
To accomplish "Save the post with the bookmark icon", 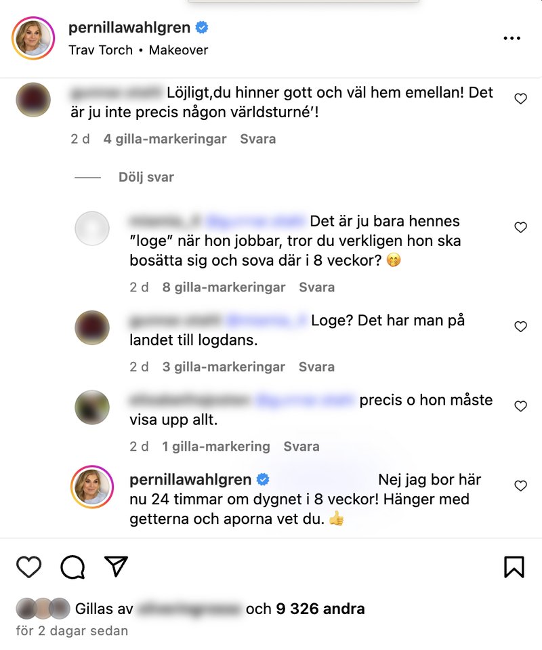I will (x=514, y=567).
